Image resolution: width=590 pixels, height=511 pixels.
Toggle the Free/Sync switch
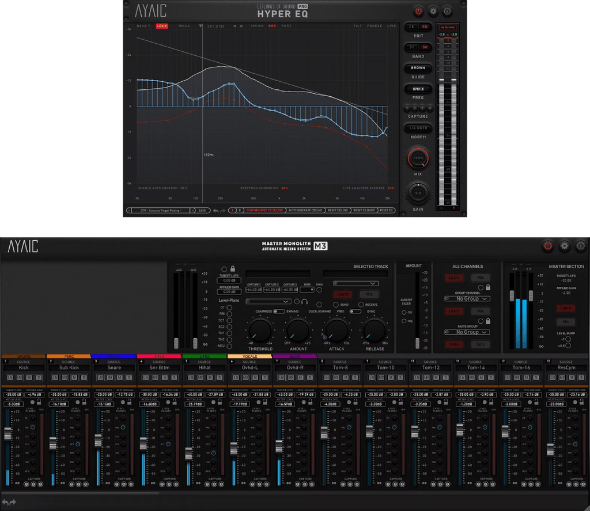point(354,311)
